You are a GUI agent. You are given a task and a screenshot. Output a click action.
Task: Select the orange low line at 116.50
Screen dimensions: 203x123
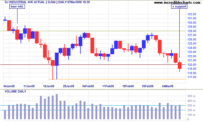tap(117, 79)
